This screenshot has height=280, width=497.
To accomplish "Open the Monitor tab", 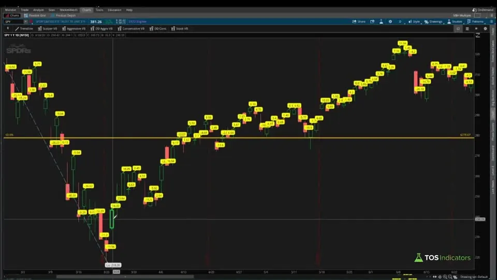I will coord(10,10).
